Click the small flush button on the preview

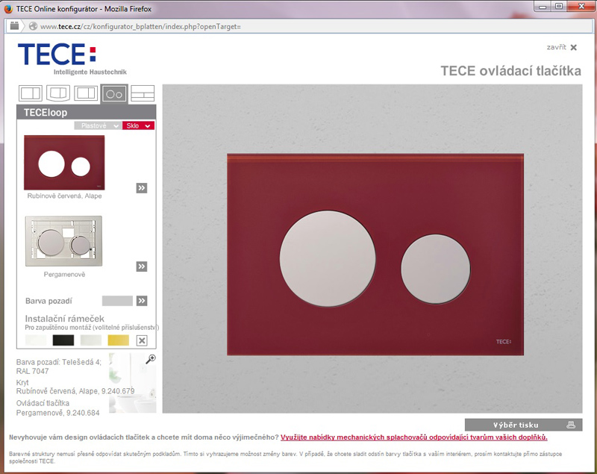(436, 269)
